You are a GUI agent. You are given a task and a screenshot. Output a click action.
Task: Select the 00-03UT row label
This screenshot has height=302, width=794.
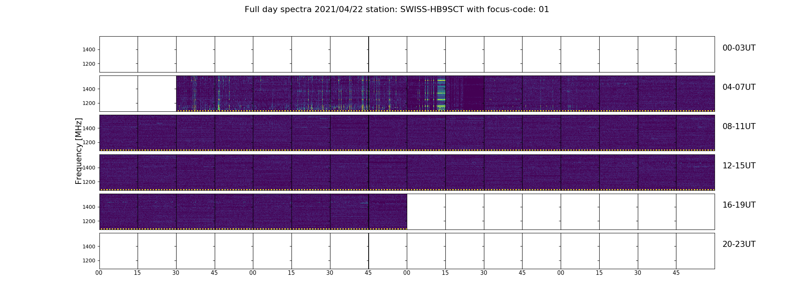pyautogui.click(x=739, y=48)
